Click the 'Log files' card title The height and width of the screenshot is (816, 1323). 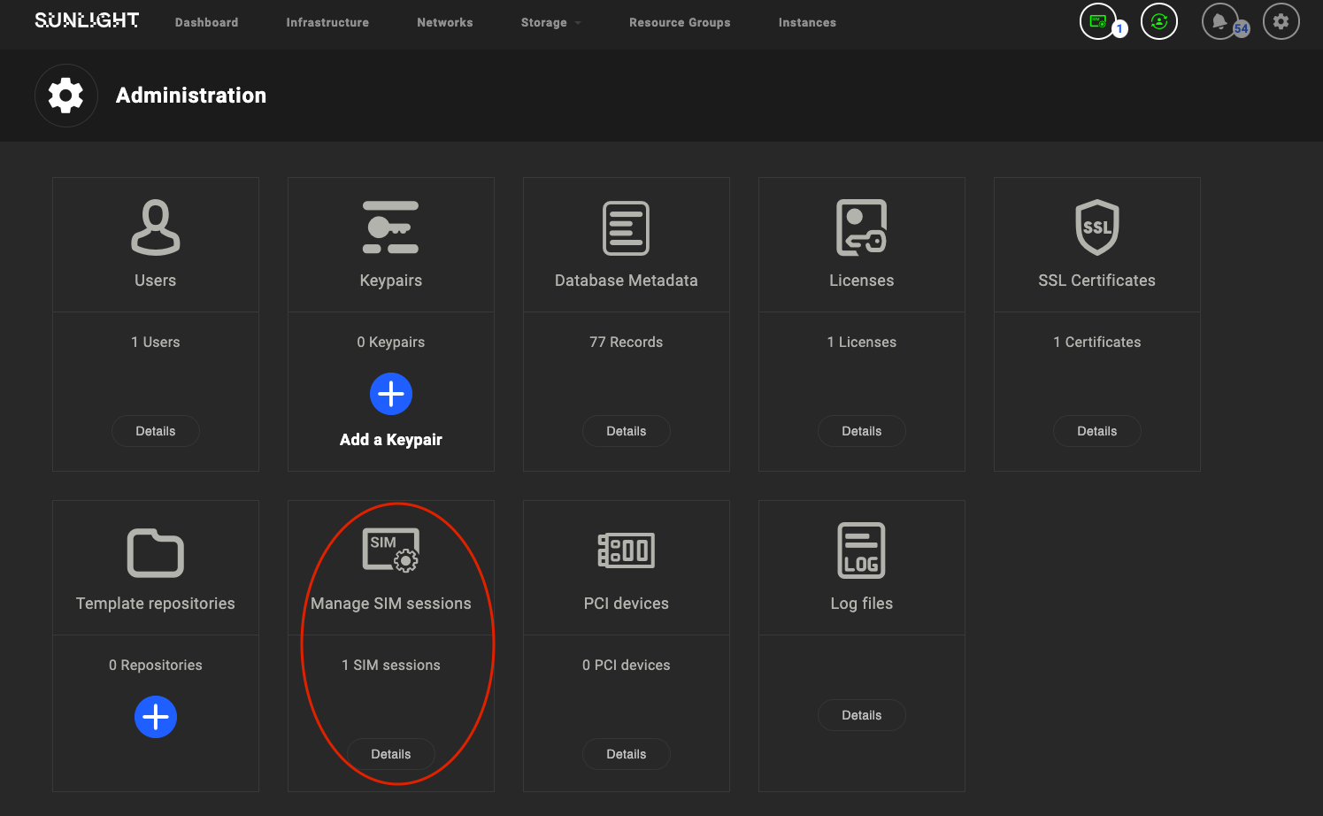pos(862,604)
